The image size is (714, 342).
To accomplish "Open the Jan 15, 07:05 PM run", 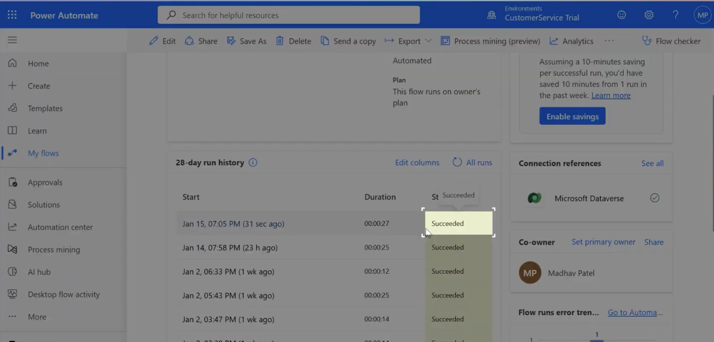I will click(233, 224).
